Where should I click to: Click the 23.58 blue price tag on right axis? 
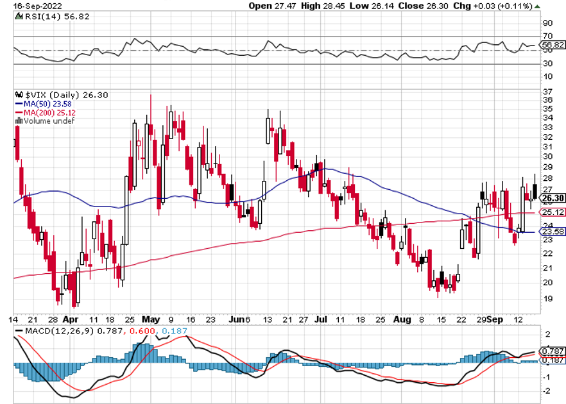point(553,232)
